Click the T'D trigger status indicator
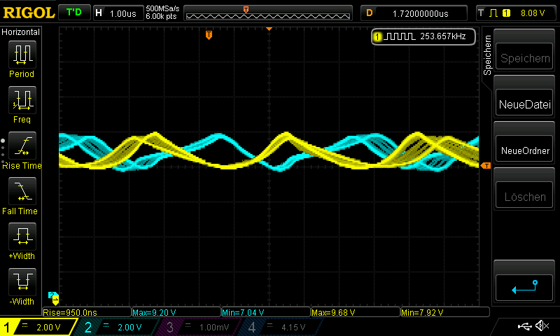Screen dimensions: 560x336 74,13
